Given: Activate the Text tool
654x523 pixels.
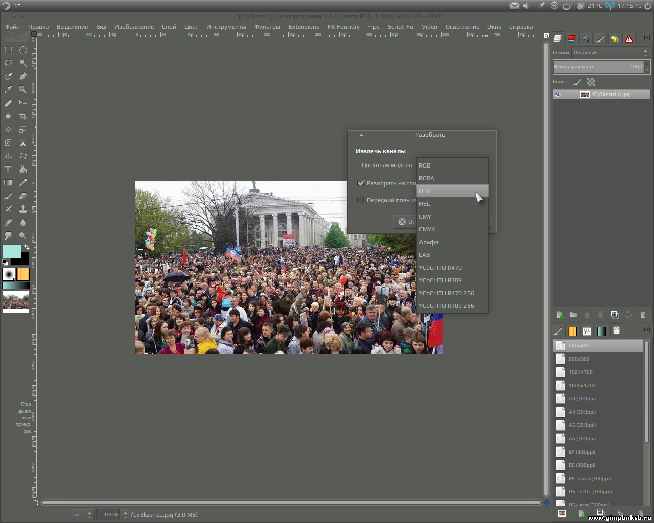Looking at the screenshot, I should [8, 170].
